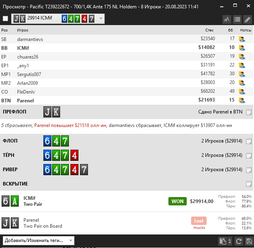Click the list view toolbar icon
Image resolution: width=254 pixels, height=248 pixels.
pos(237,20)
